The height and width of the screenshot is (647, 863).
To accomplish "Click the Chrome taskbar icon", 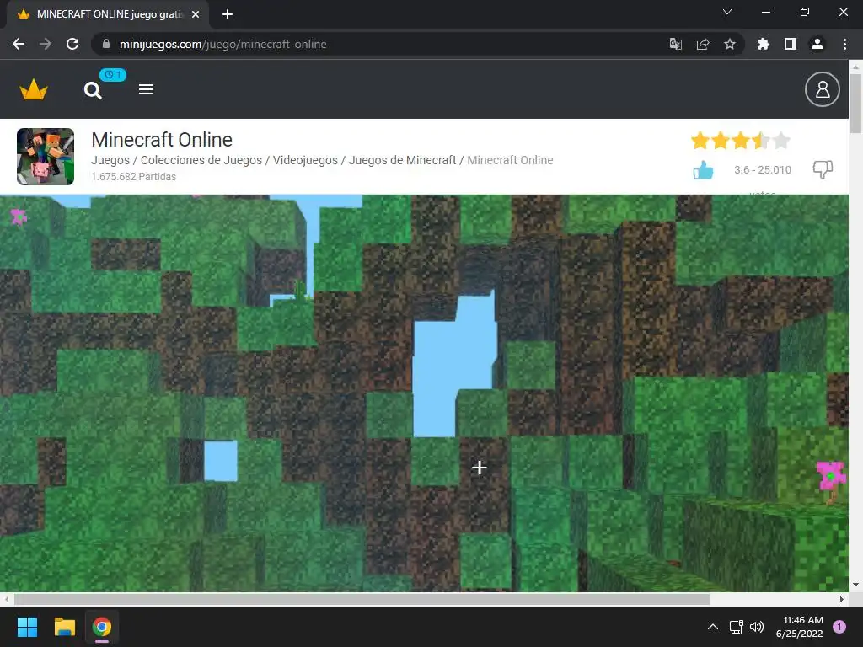I will (102, 627).
